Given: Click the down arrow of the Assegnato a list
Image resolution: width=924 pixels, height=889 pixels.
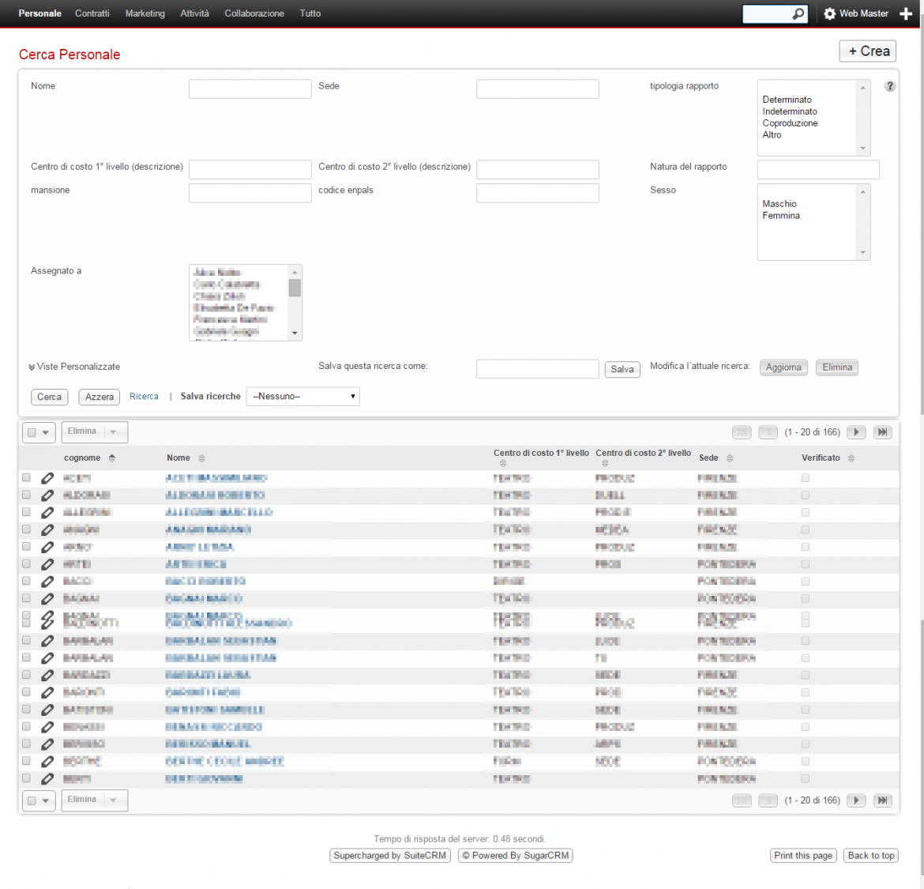Looking at the screenshot, I should pos(295,333).
